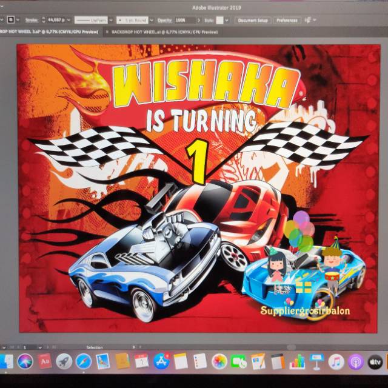Click the yellow WISHAKA title text on artboard
The height and width of the screenshot is (388, 388).
[207, 85]
